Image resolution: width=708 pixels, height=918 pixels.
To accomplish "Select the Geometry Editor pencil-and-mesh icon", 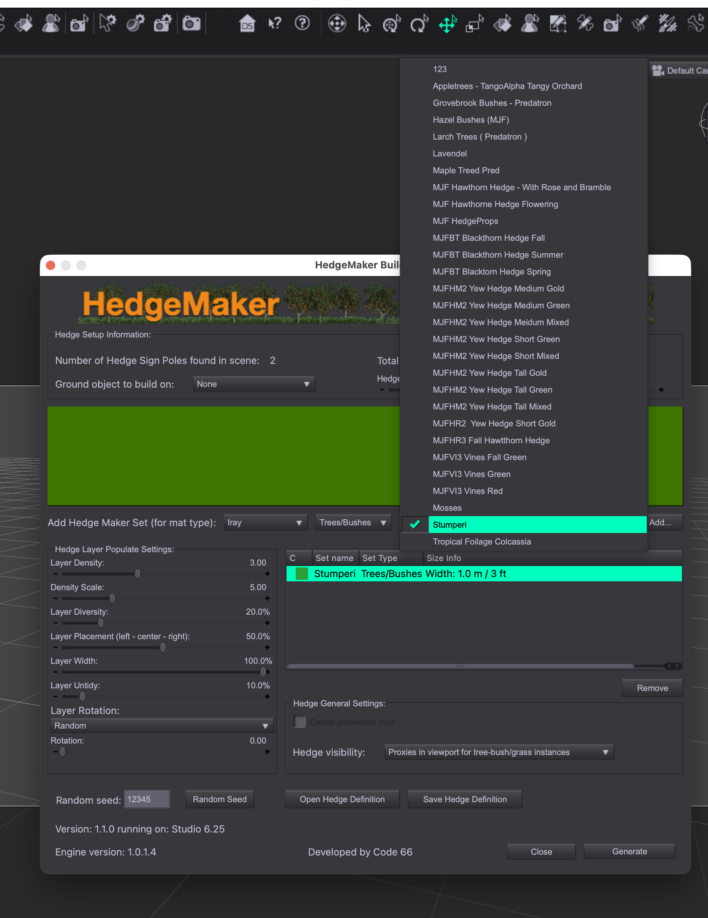I will pos(558,23).
